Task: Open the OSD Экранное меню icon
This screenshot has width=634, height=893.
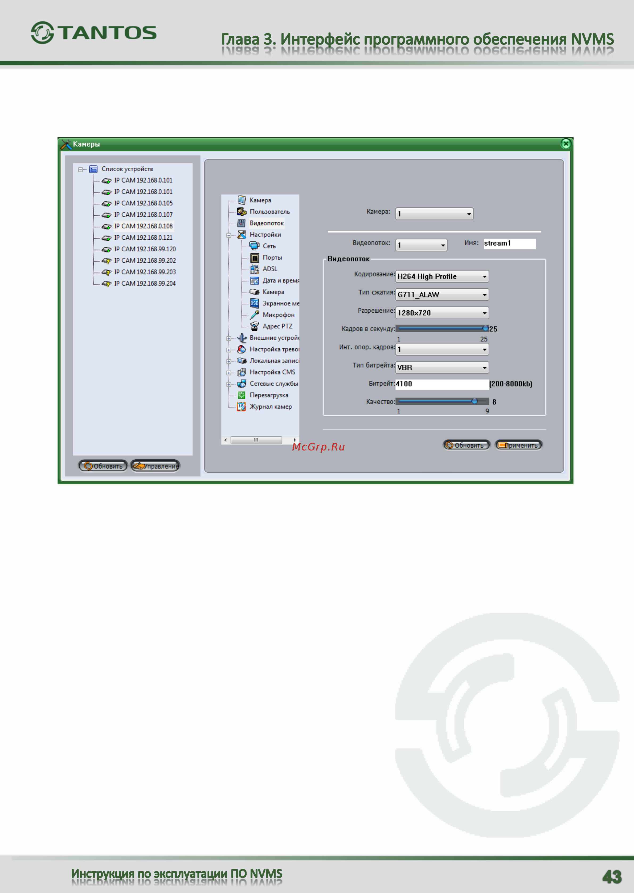Action: point(255,303)
